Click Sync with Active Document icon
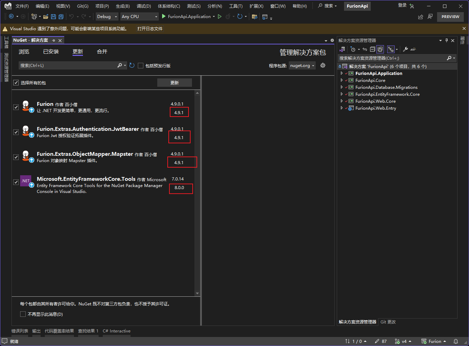Image resolution: width=469 pixels, height=346 pixels. point(365,49)
